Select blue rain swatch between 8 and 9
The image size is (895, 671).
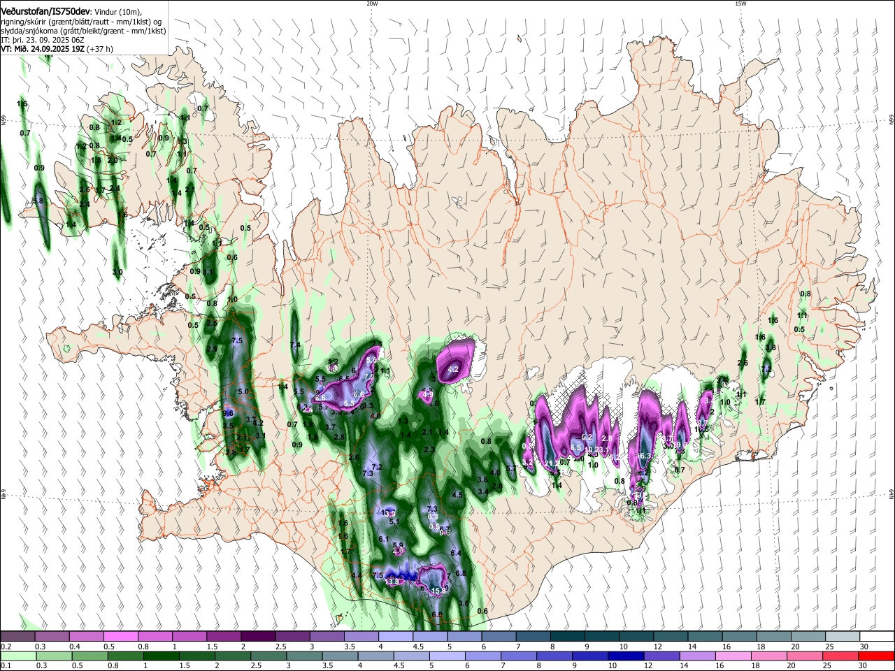coord(553,656)
